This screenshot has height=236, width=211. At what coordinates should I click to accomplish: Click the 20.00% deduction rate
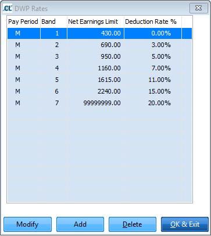153,103
